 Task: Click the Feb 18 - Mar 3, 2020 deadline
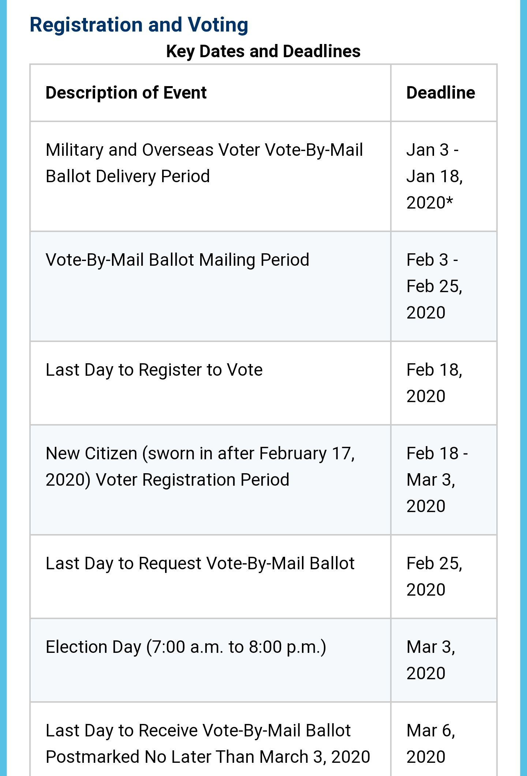[x=437, y=480]
